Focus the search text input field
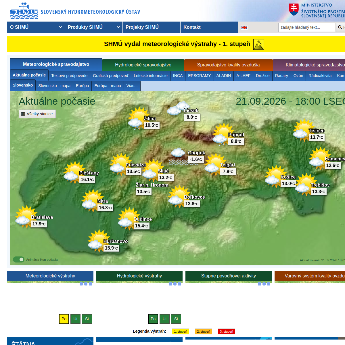Viewport: 345px width, 345px height. 306,27
